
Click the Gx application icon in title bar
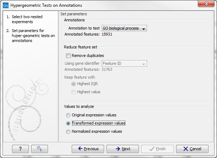(5, 5)
